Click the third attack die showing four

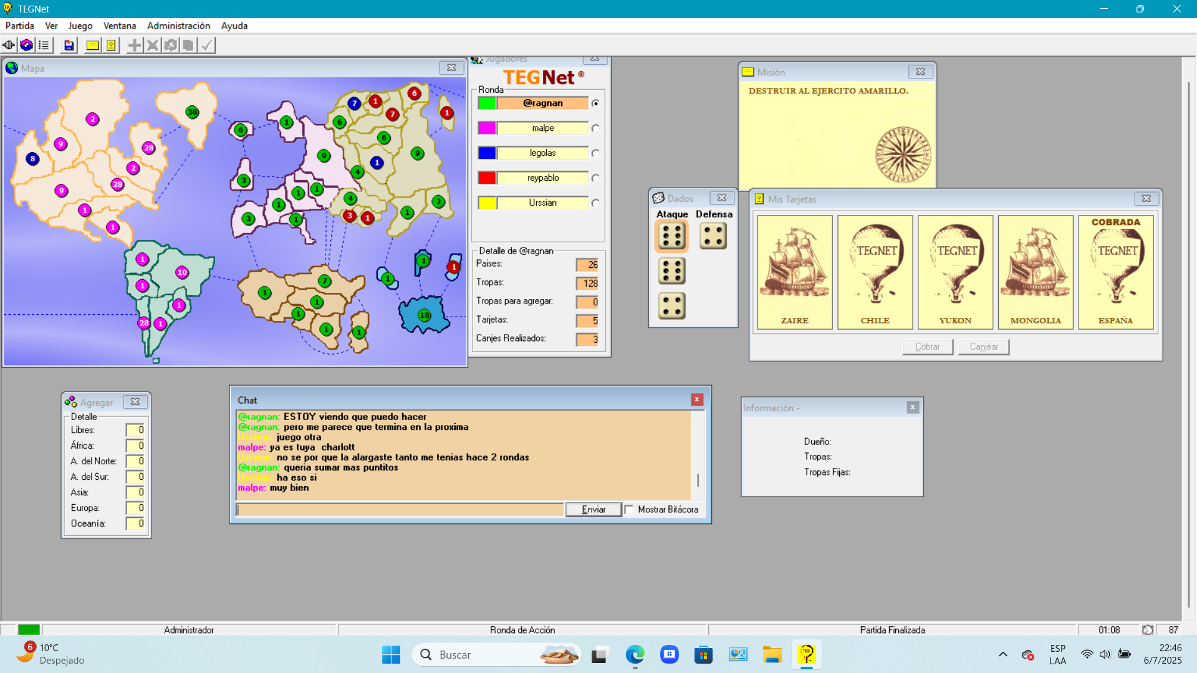click(x=671, y=306)
